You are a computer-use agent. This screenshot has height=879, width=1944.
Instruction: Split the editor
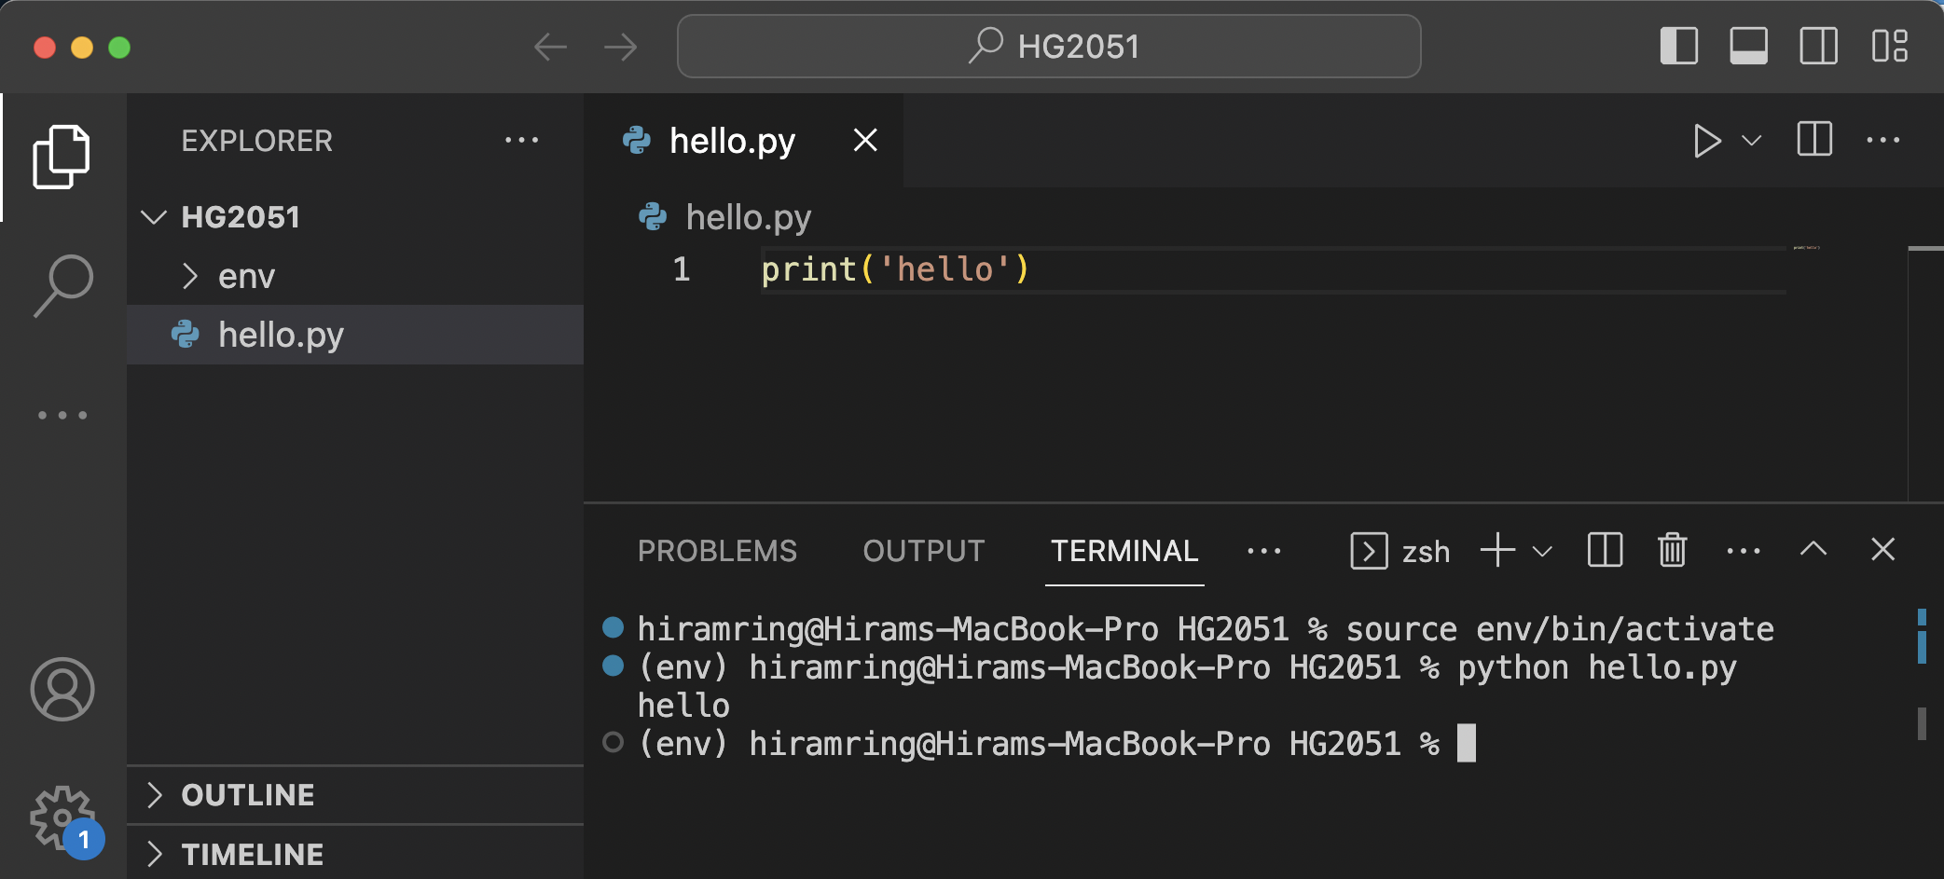pos(1813,140)
